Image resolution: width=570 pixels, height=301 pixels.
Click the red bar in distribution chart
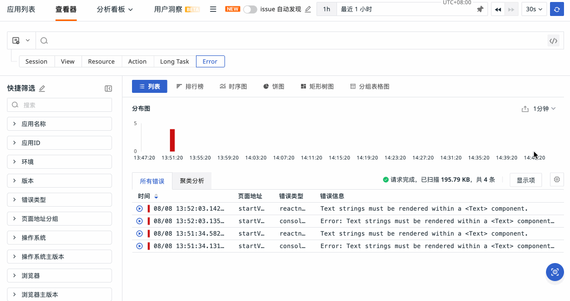[x=172, y=140]
